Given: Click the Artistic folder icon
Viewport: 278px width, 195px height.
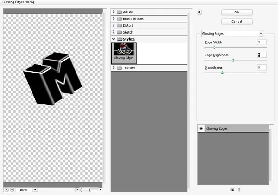Looking at the screenshot, I should pyautogui.click(x=120, y=12).
